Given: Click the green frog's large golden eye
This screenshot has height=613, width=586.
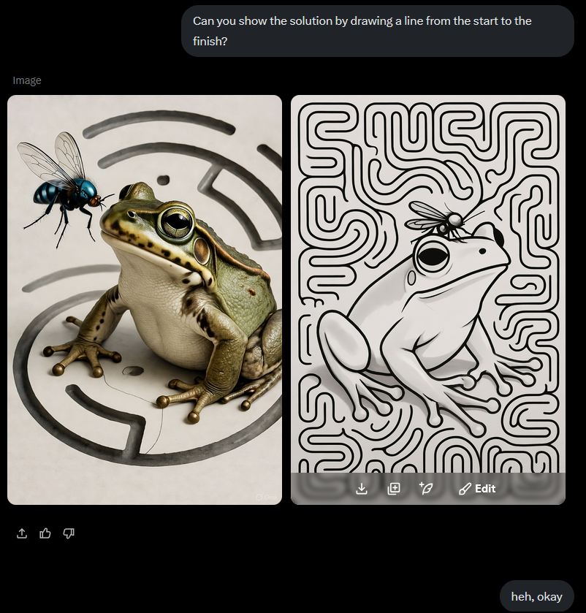Looking at the screenshot, I should tap(177, 222).
